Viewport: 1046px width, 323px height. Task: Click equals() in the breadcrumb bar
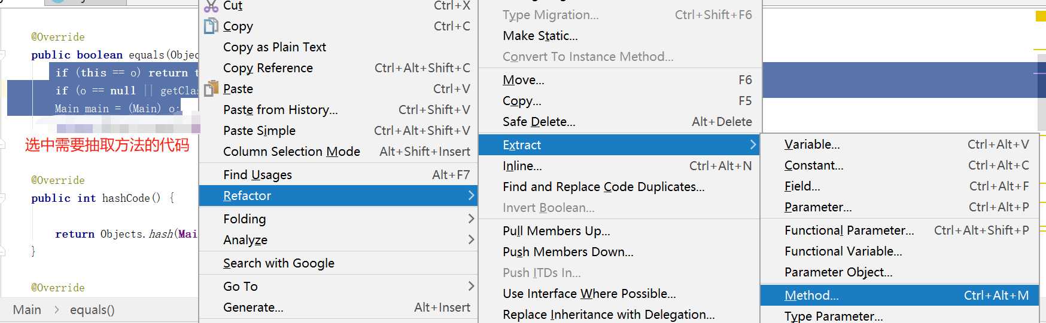tap(92, 310)
